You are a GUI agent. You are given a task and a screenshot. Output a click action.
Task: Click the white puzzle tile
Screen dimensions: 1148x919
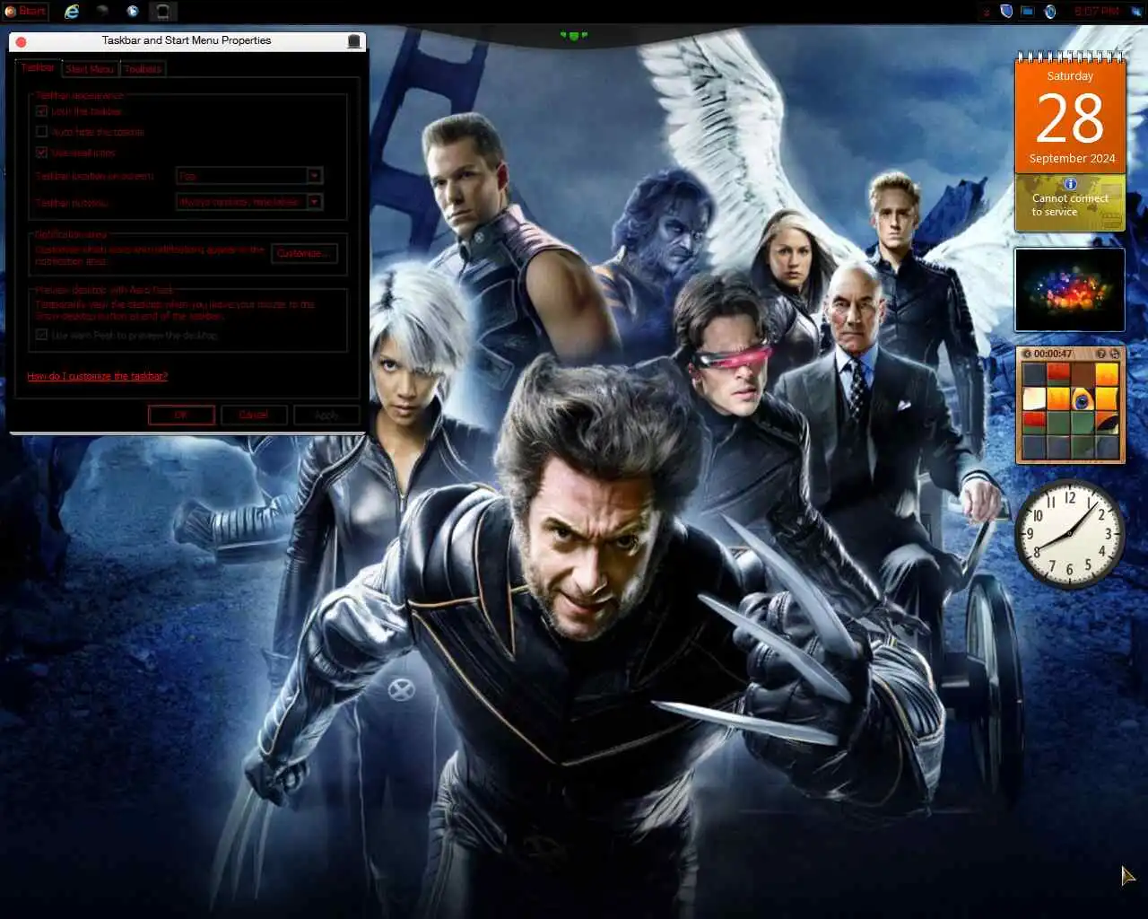click(x=1034, y=398)
